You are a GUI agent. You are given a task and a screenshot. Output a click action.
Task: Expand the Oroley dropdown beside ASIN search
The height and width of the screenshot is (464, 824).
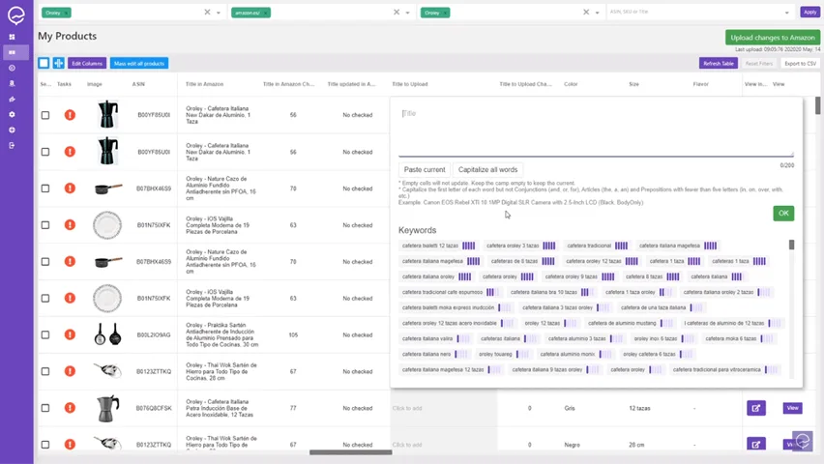(598, 13)
